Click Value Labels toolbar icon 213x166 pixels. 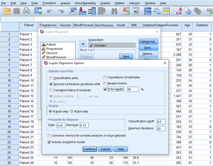pos(178,11)
